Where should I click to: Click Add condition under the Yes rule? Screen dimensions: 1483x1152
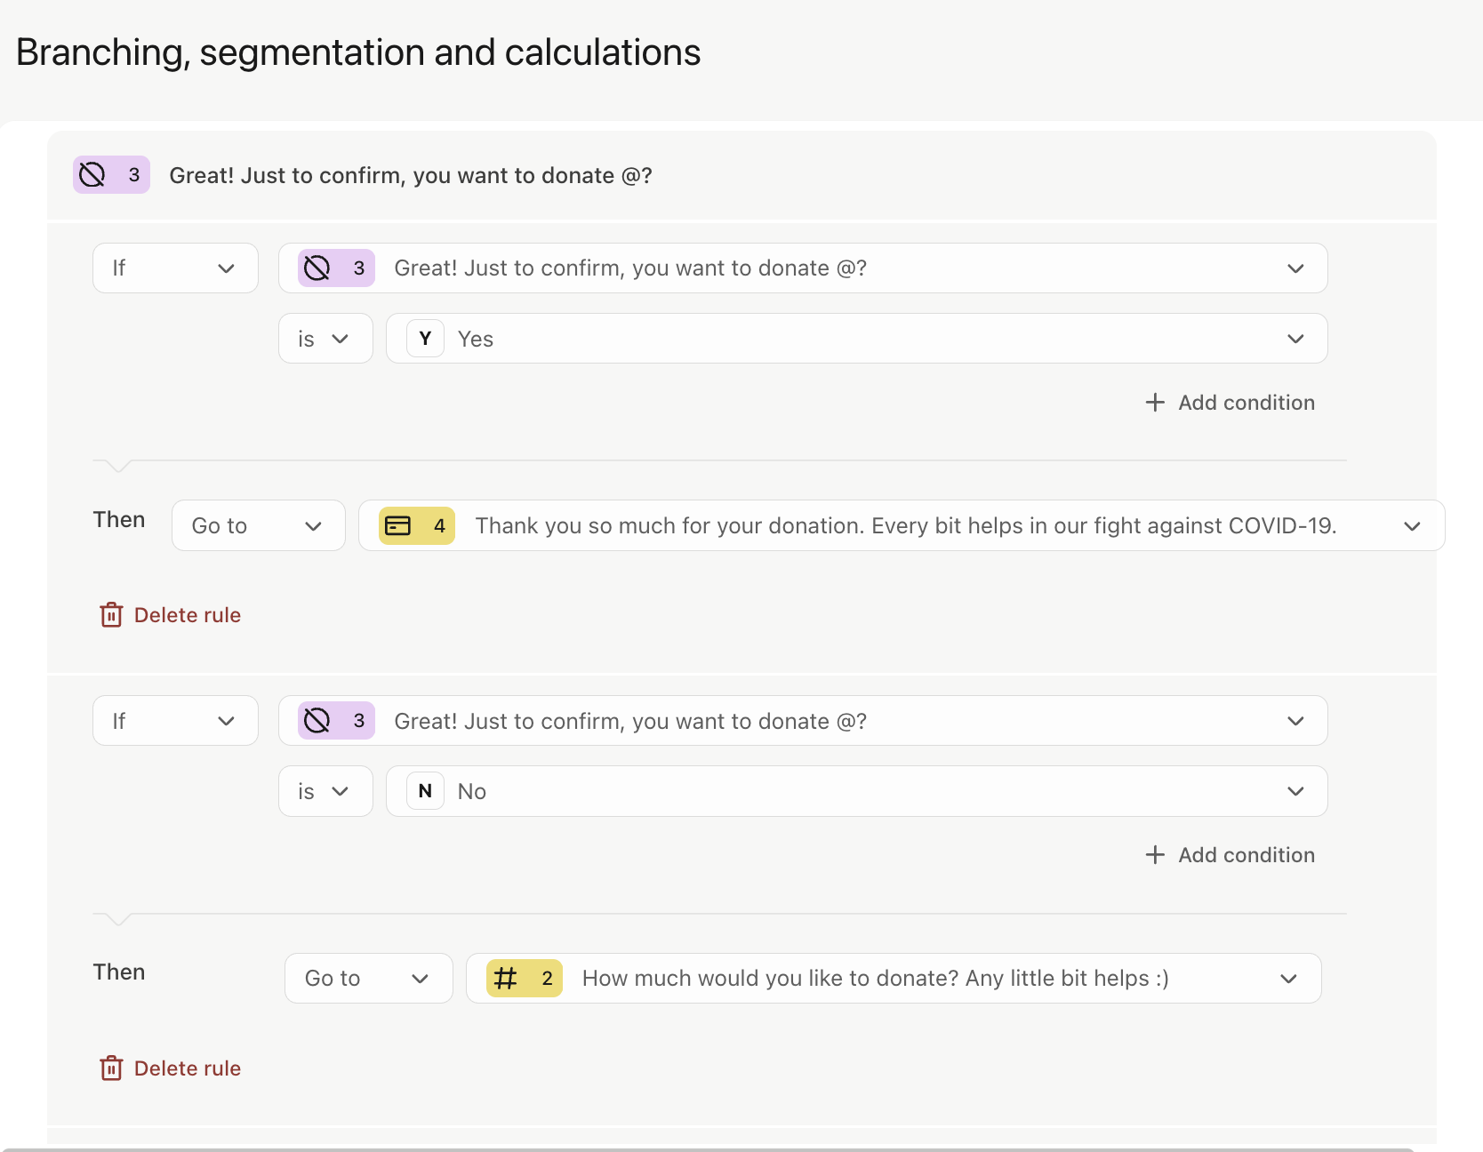pos(1230,403)
